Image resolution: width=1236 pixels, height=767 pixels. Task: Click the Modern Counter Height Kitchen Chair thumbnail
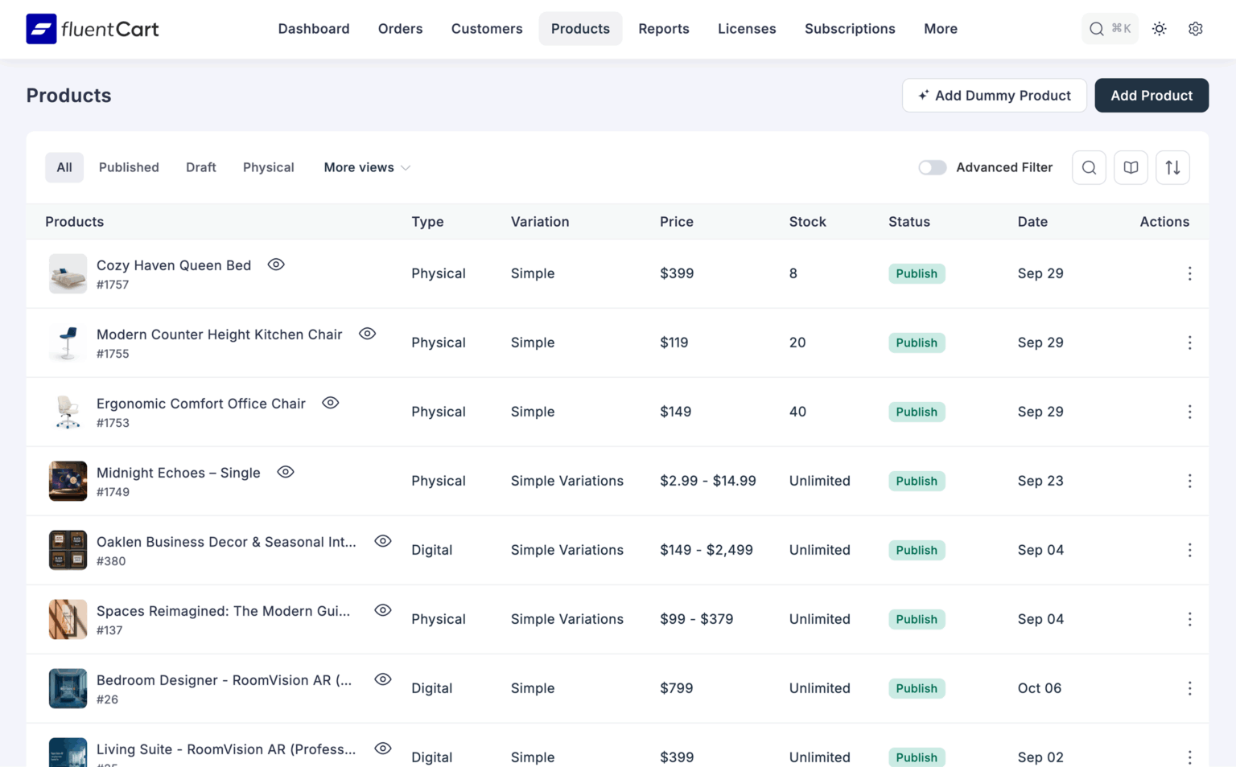tap(68, 342)
